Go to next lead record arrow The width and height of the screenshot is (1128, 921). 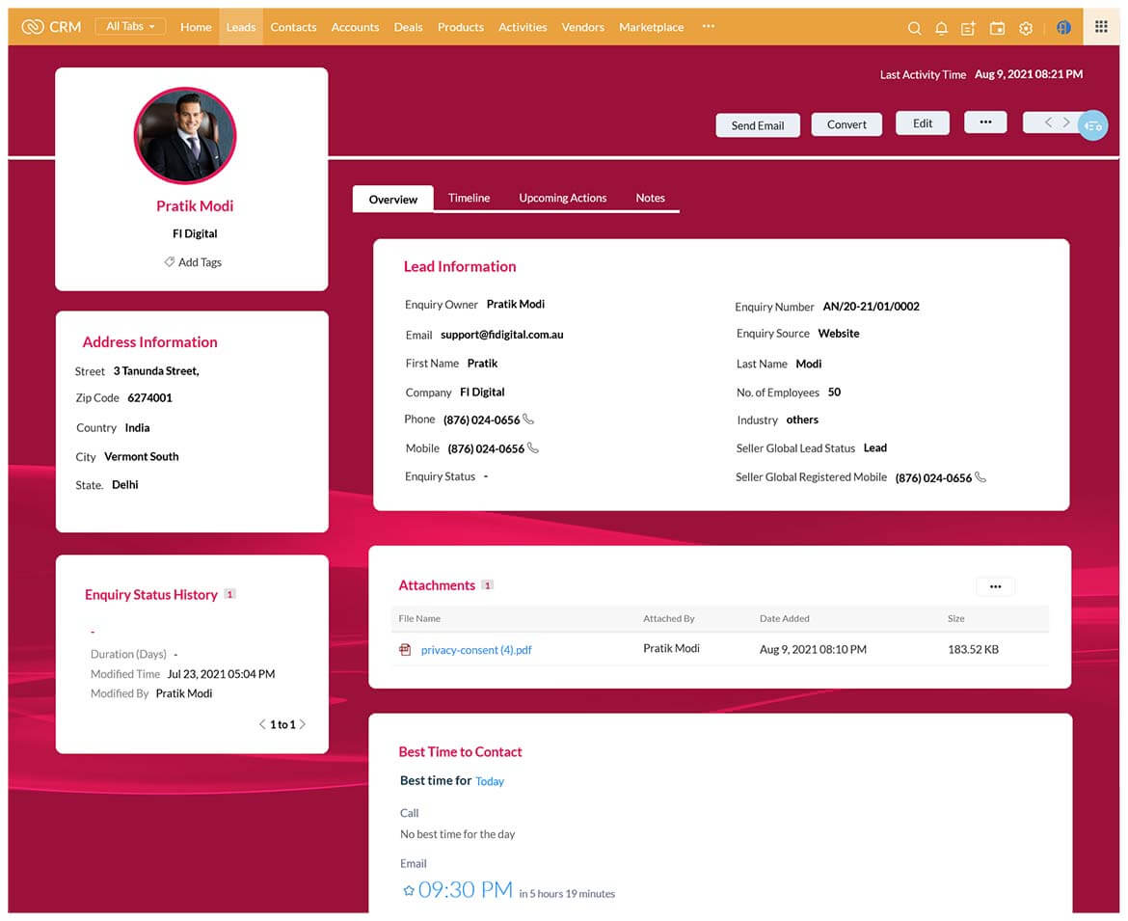pyautogui.click(x=1066, y=122)
